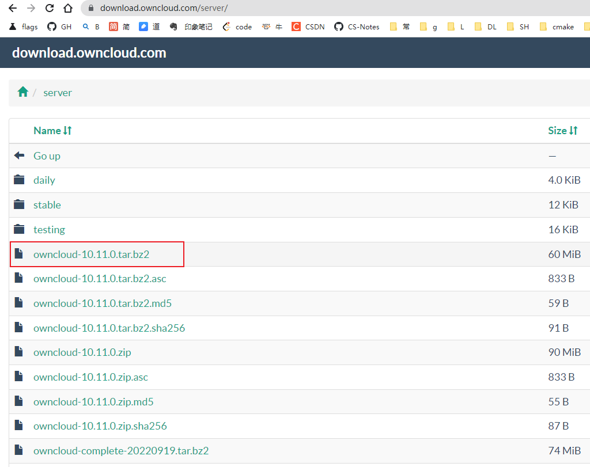590x467 pixels.
Task: Click the 87 B size value
Action: [x=558, y=426]
